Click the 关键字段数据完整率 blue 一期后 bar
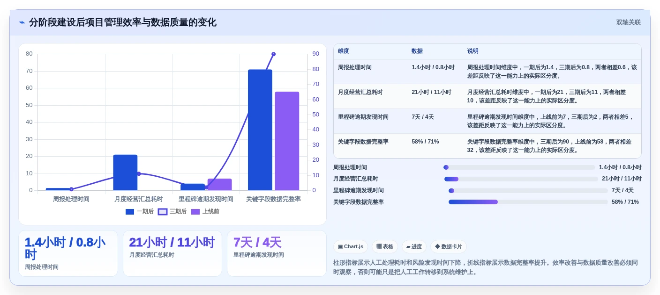The width and height of the screenshot is (660, 295). tap(260, 130)
